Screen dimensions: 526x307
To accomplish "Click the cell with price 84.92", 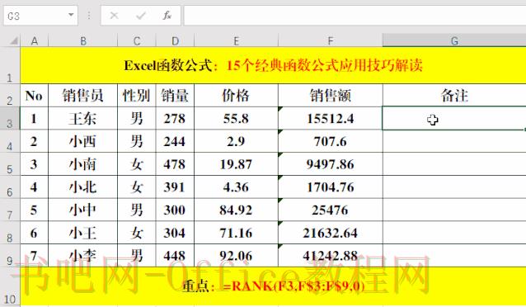I will tap(236, 210).
